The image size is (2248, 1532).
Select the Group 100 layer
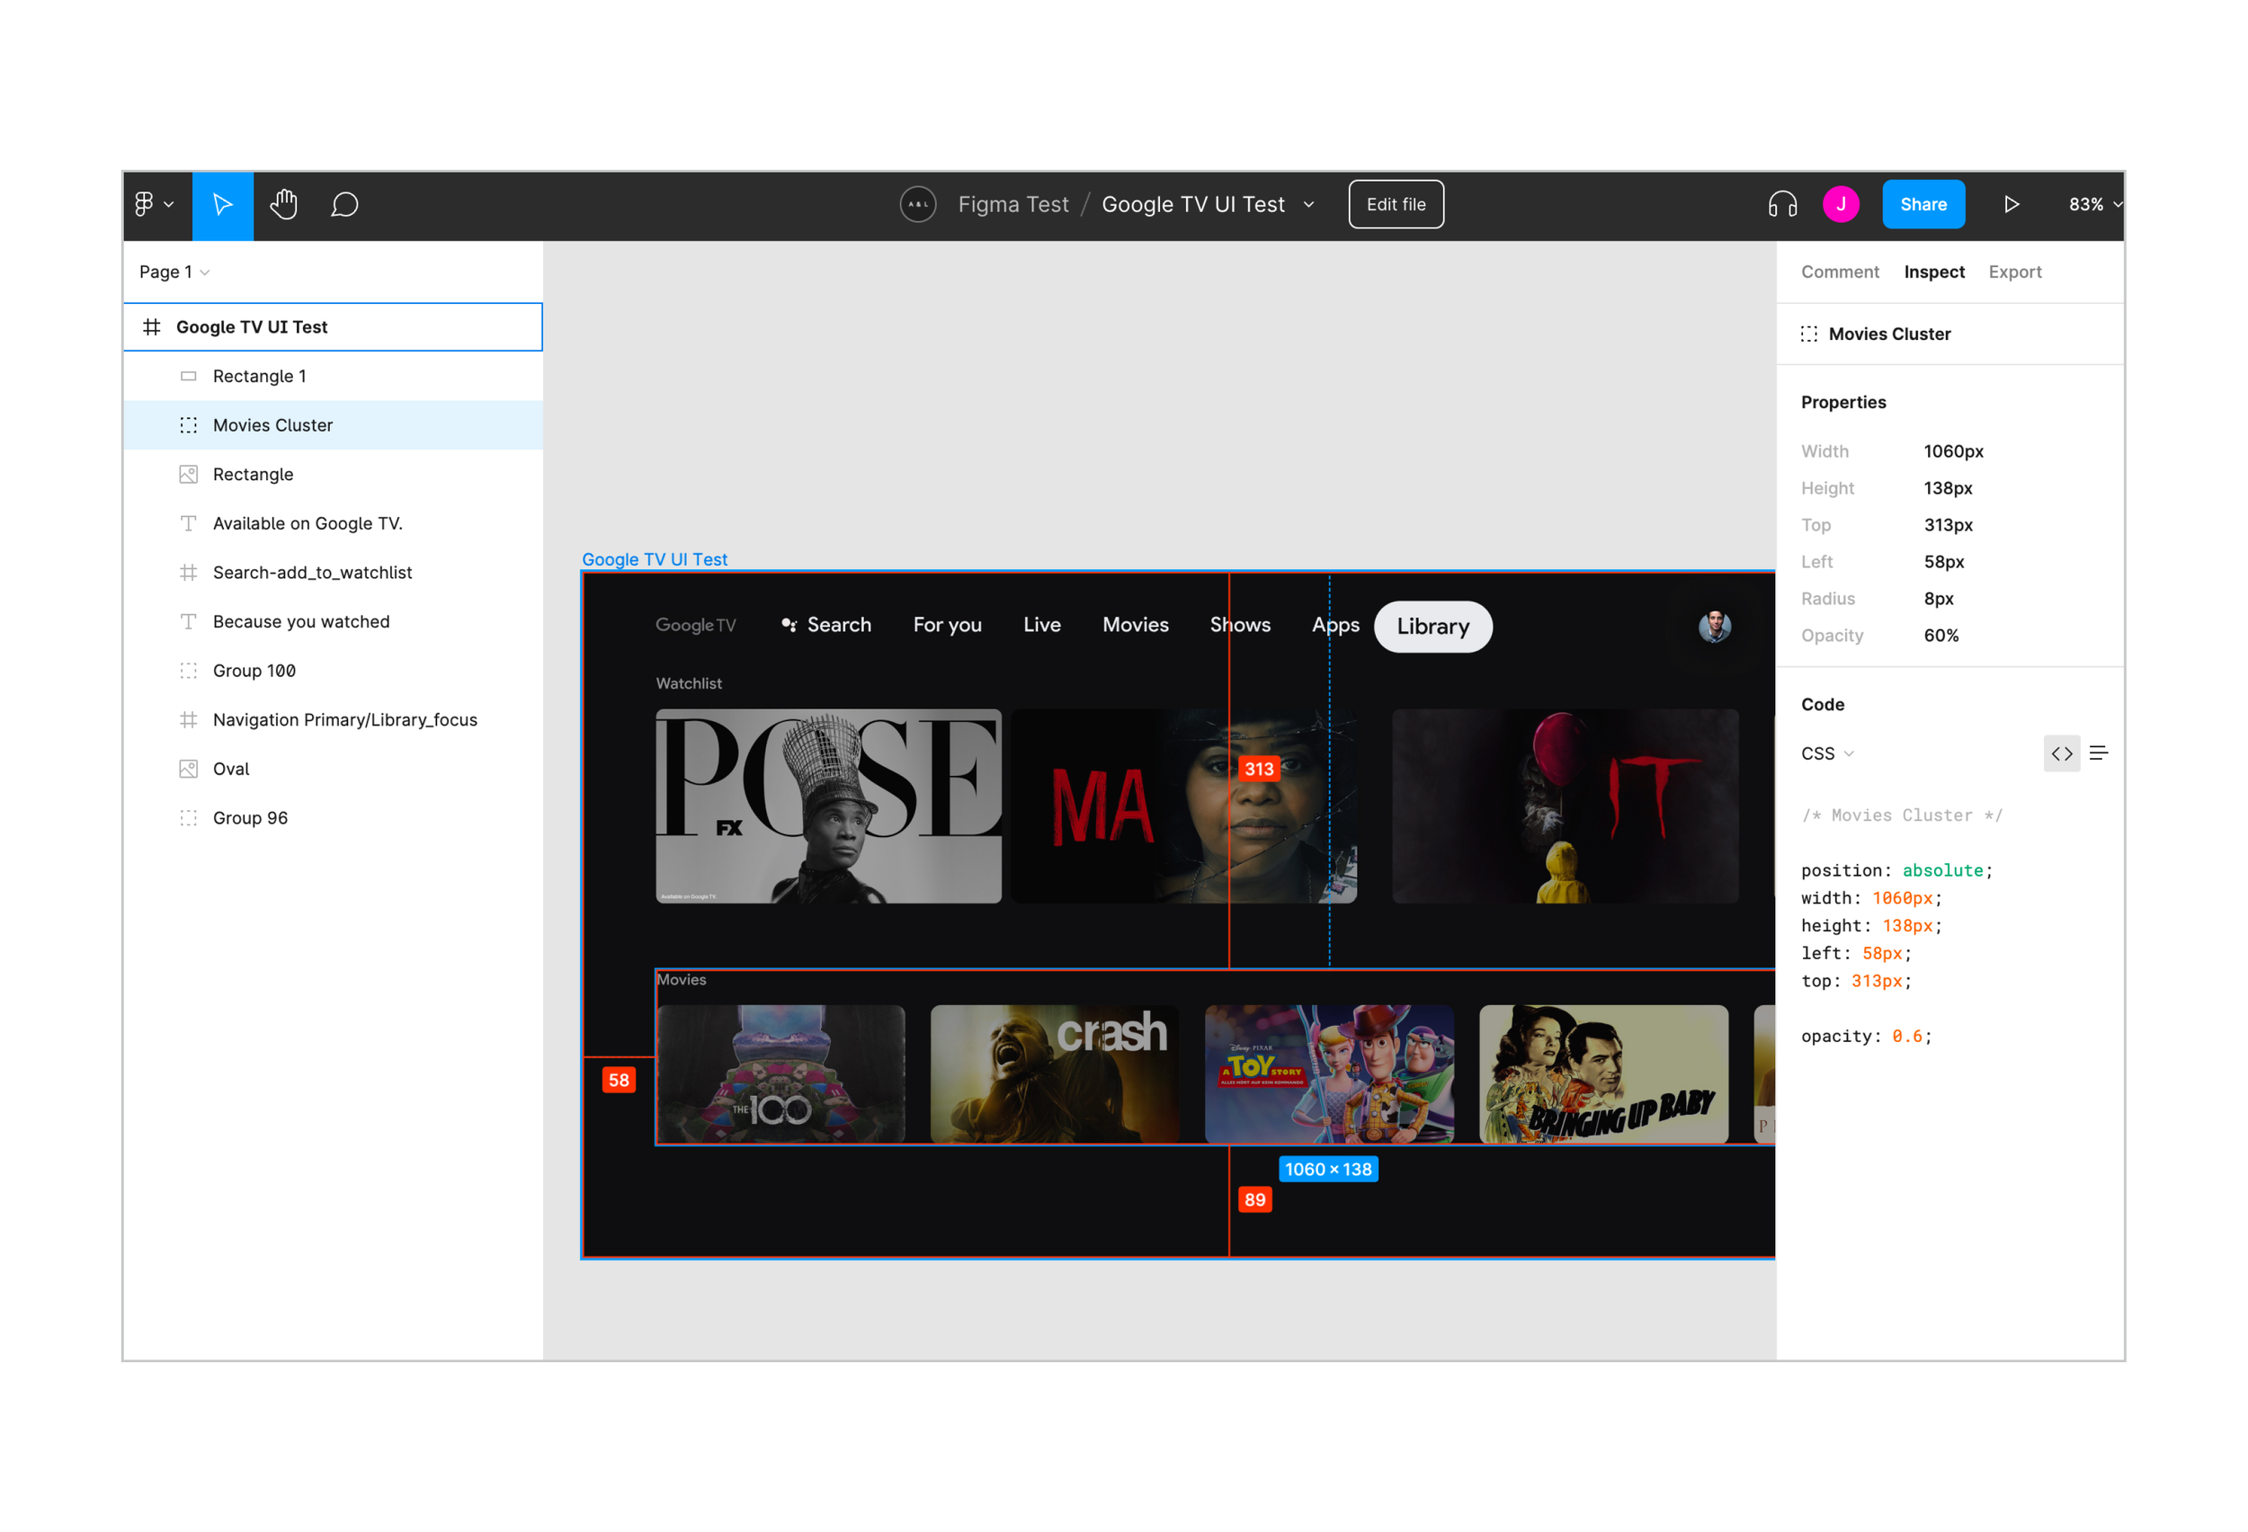[x=333, y=671]
